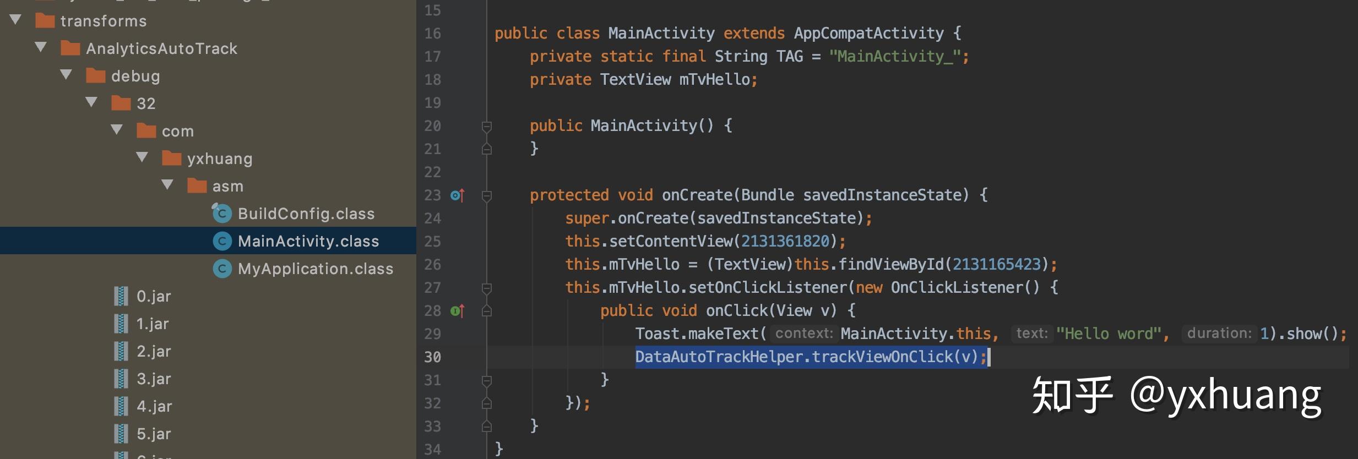Click the mTvHello field declaration on line 18
The image size is (1358, 459).
(x=714, y=79)
